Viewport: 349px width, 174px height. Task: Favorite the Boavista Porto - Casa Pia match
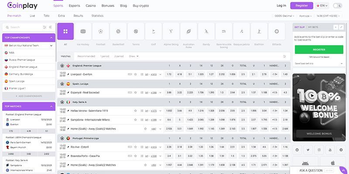coord(135,156)
